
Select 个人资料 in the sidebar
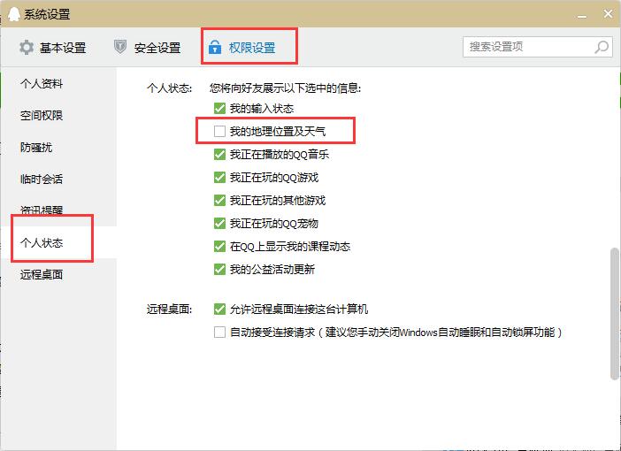(x=42, y=84)
